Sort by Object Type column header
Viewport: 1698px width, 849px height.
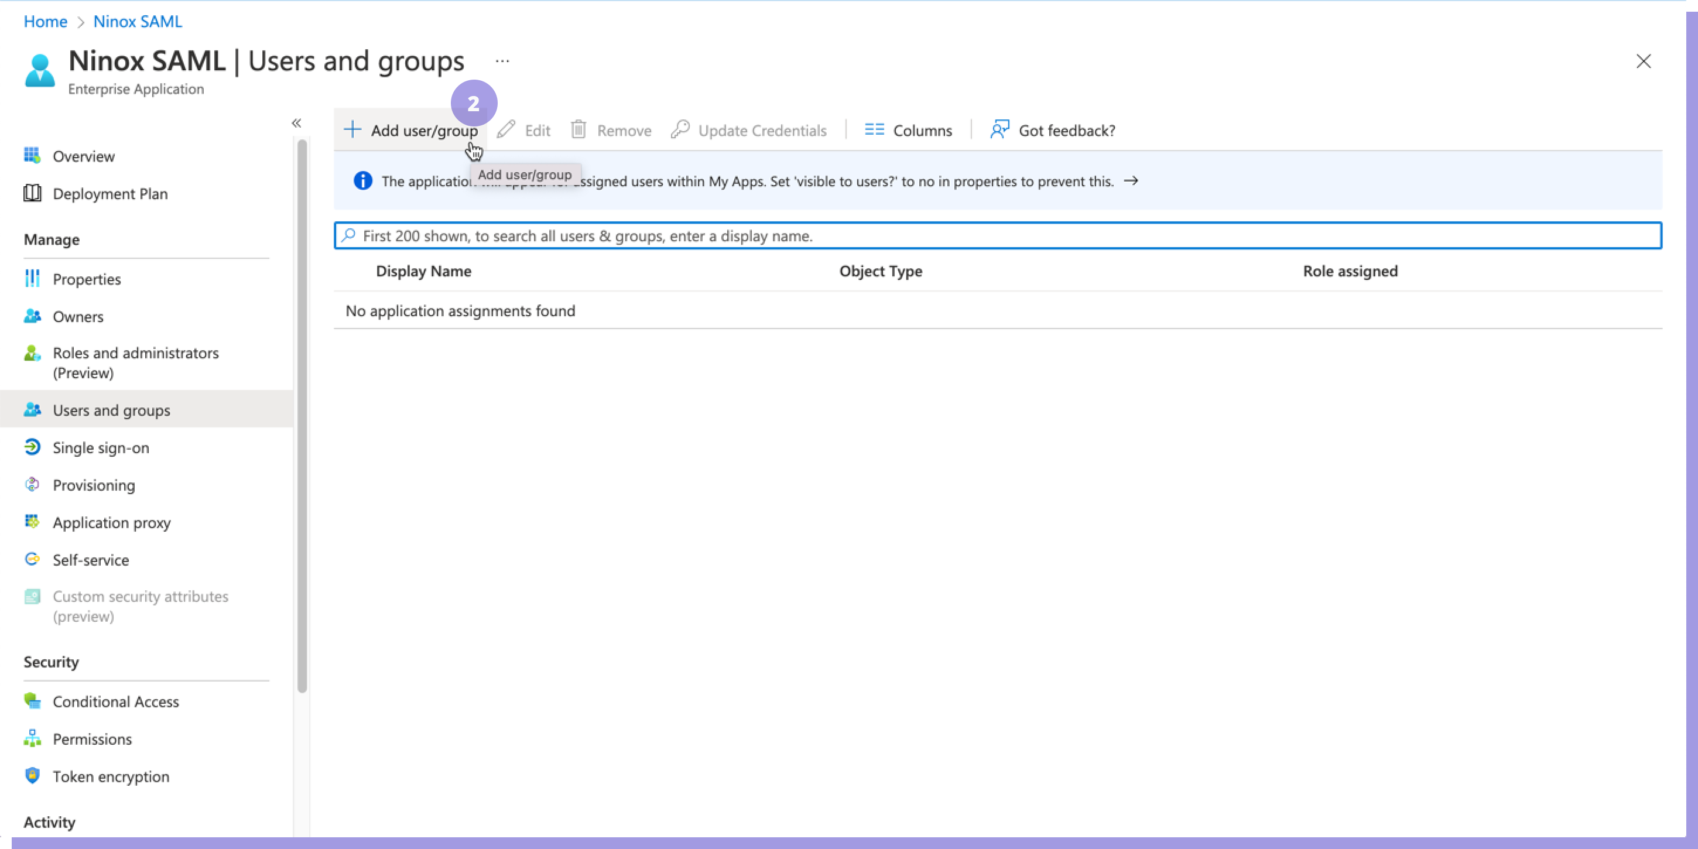pyautogui.click(x=881, y=271)
